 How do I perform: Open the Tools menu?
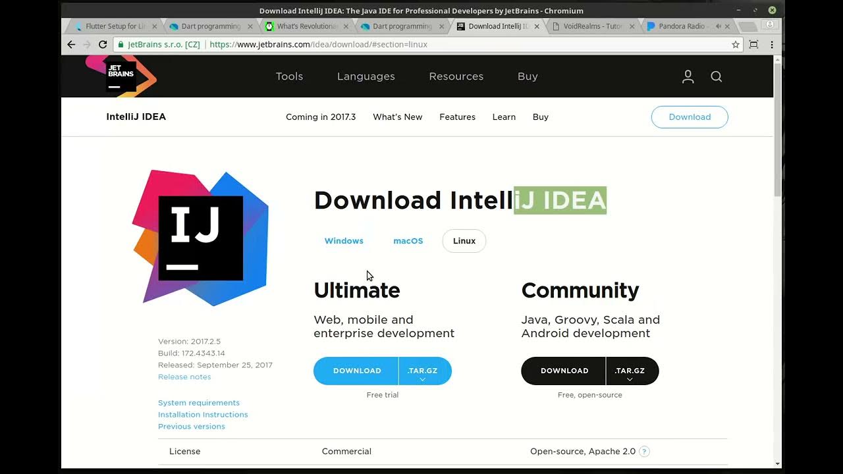(x=289, y=76)
